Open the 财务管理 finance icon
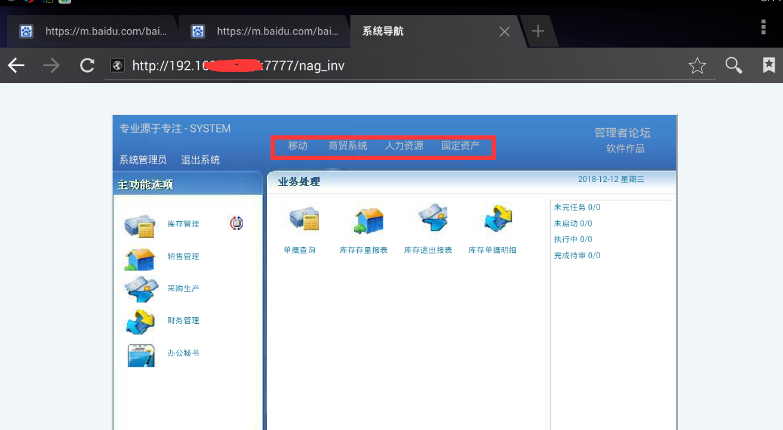This screenshot has height=430, width=783. pos(140,321)
